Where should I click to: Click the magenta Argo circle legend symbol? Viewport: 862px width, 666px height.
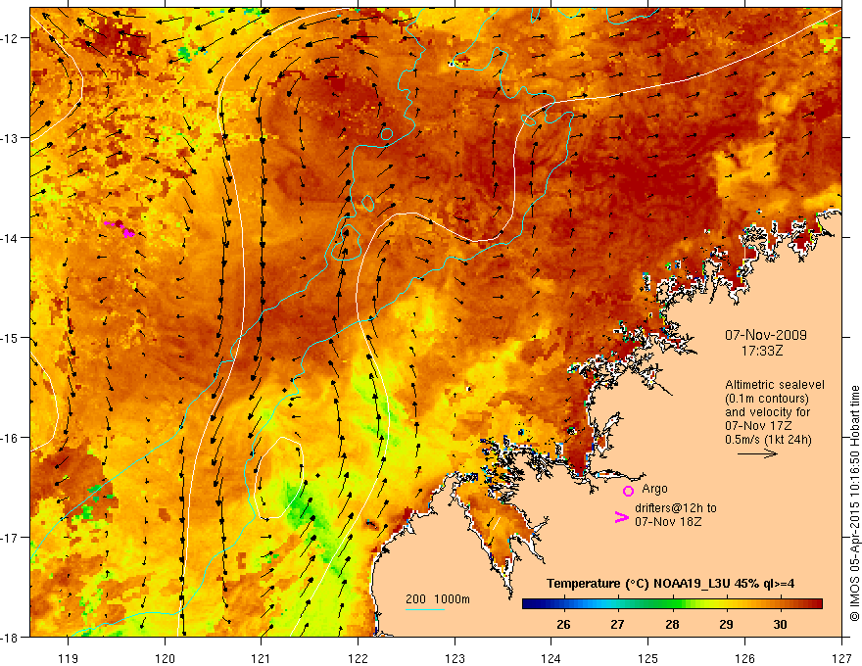coord(628,491)
